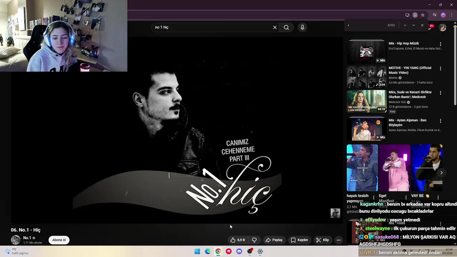Viewport: 457px width, 257px height.
Task: Click the video title '06. No.1 - Hiç'
Action: pos(26,230)
